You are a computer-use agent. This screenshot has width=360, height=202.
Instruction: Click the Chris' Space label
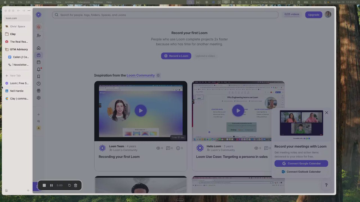(17, 26)
